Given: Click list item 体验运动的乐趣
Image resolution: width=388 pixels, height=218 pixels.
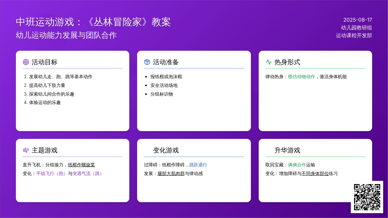Looking at the screenshot, I should point(45,102).
